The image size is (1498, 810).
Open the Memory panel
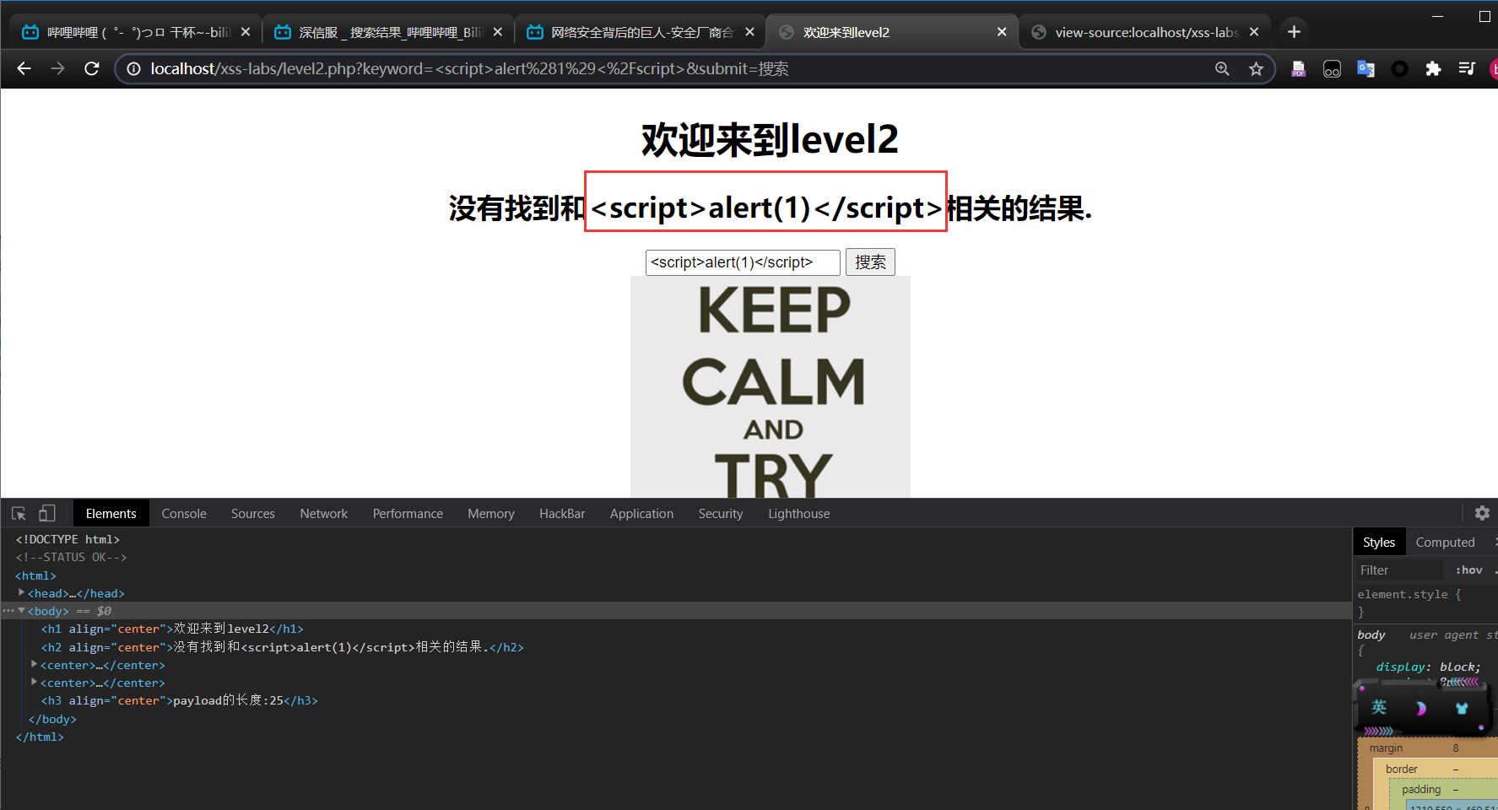coord(491,513)
